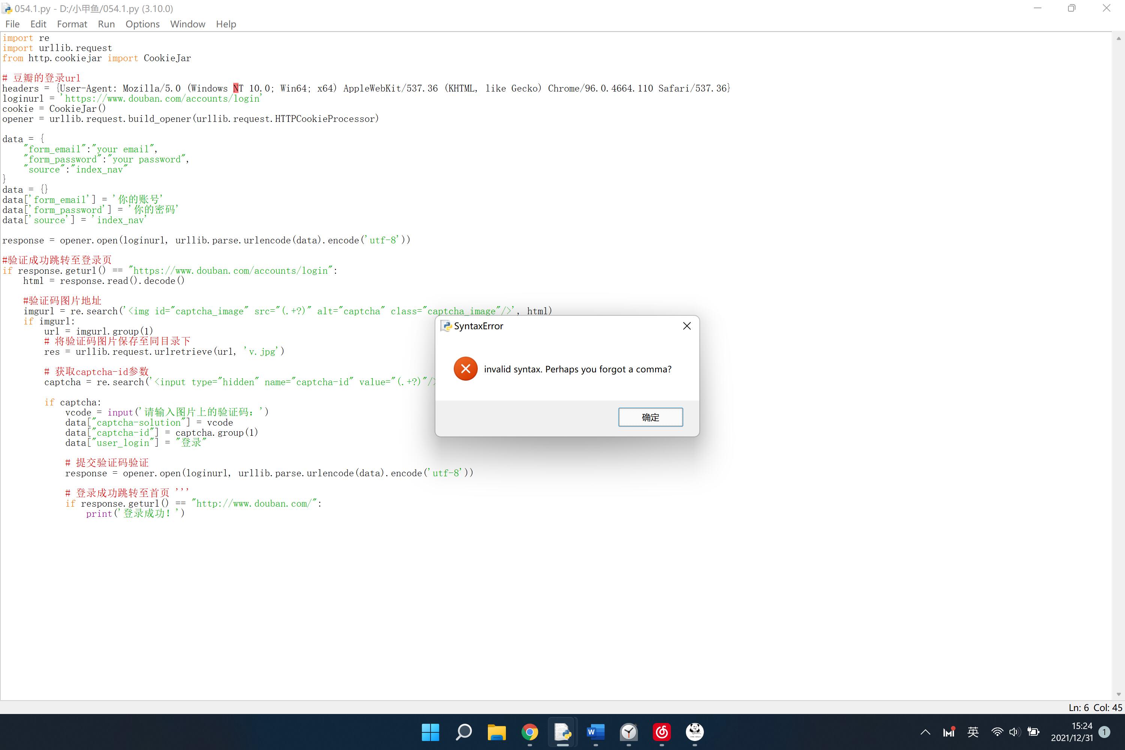Switch to Google Chrome on taskbar
Screen dimensions: 1125x750
coord(529,732)
